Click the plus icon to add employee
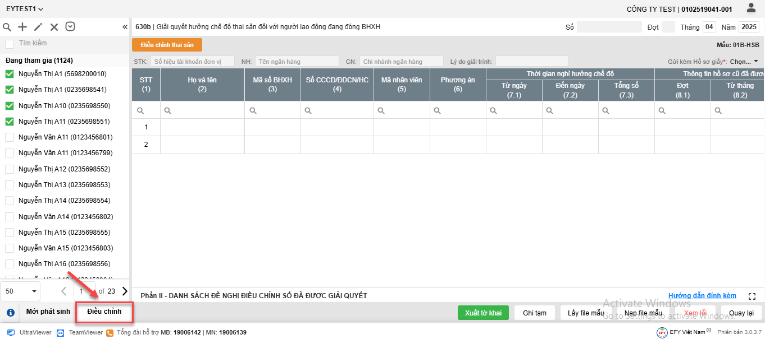This screenshot has width=765, height=339. (x=22, y=27)
